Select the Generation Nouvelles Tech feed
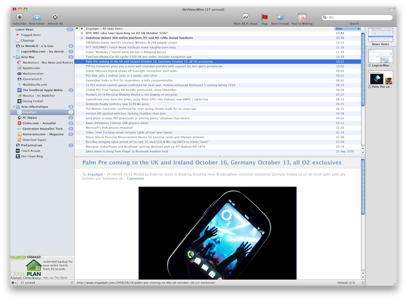This screenshot has height=300, width=407. pyautogui.click(x=42, y=128)
